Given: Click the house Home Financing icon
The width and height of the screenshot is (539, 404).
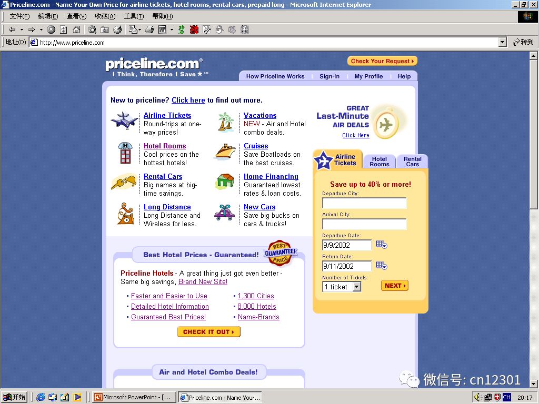Looking at the screenshot, I should click(225, 181).
